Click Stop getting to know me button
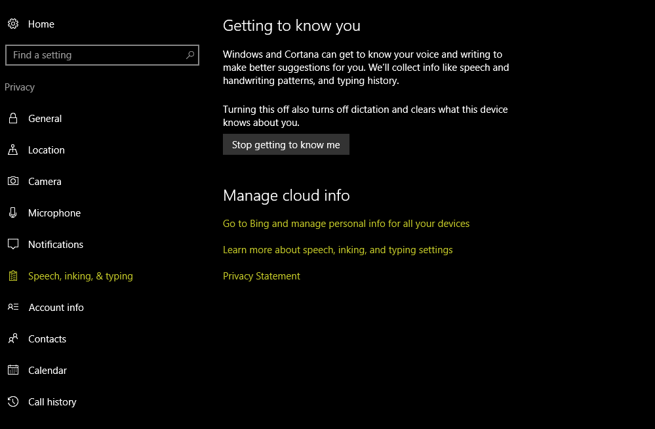This screenshot has height=429, width=655. click(x=286, y=145)
